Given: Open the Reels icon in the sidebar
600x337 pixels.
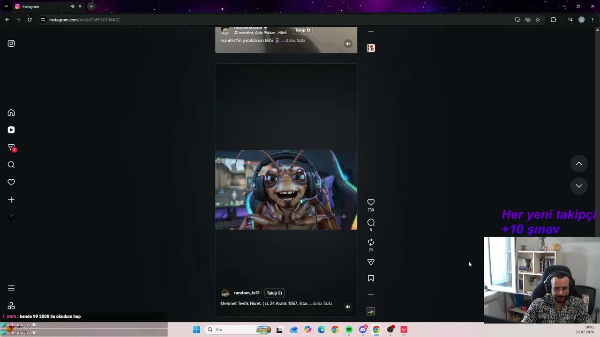Looking at the screenshot, I should [11, 130].
